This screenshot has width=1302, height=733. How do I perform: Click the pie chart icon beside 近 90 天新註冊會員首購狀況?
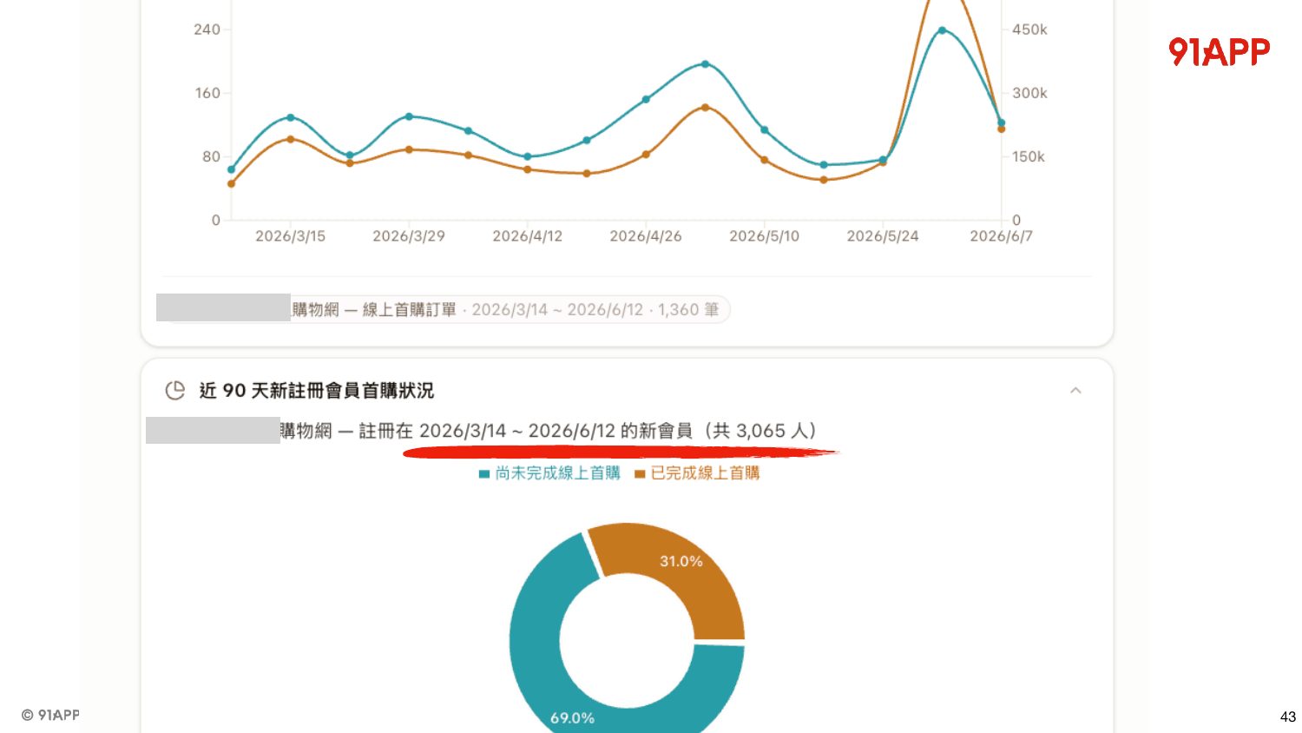(x=175, y=391)
